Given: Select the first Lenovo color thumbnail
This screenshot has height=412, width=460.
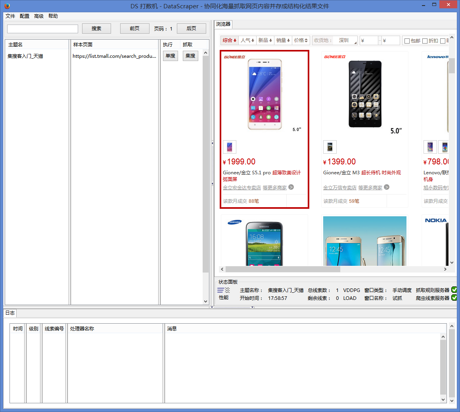Looking at the screenshot, I should pyautogui.click(x=430, y=147).
